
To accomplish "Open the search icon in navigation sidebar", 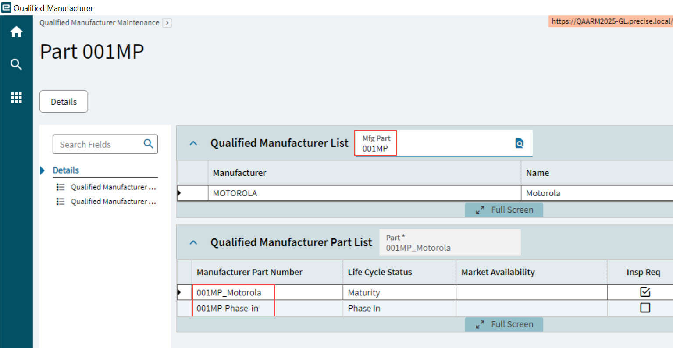I will click(16, 64).
